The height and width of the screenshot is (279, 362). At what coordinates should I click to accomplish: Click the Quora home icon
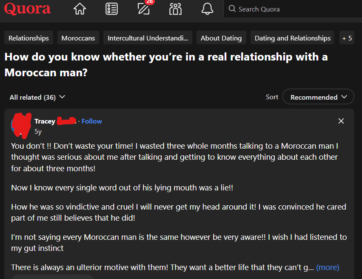point(79,9)
